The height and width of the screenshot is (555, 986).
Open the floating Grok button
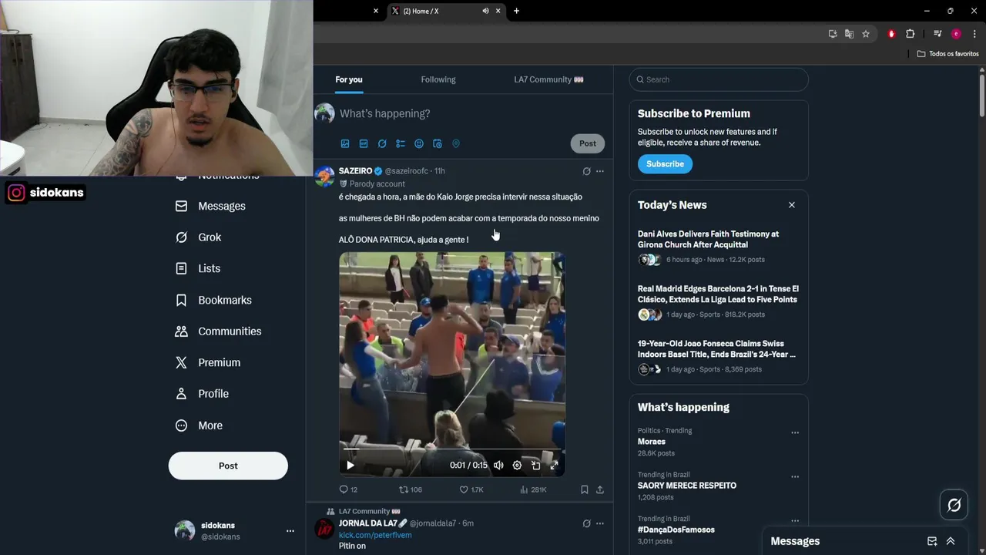954,505
